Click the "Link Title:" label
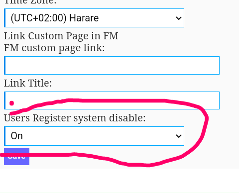Viewport: 239px width, 193px height. coord(28,83)
